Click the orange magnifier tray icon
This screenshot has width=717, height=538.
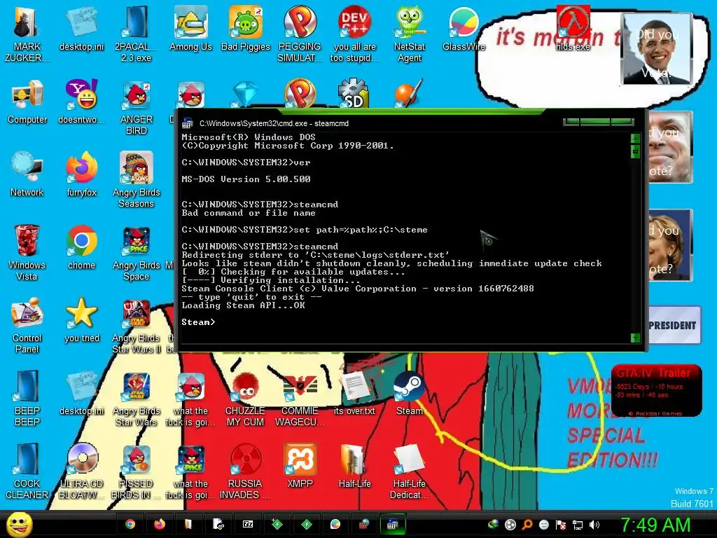click(527, 525)
